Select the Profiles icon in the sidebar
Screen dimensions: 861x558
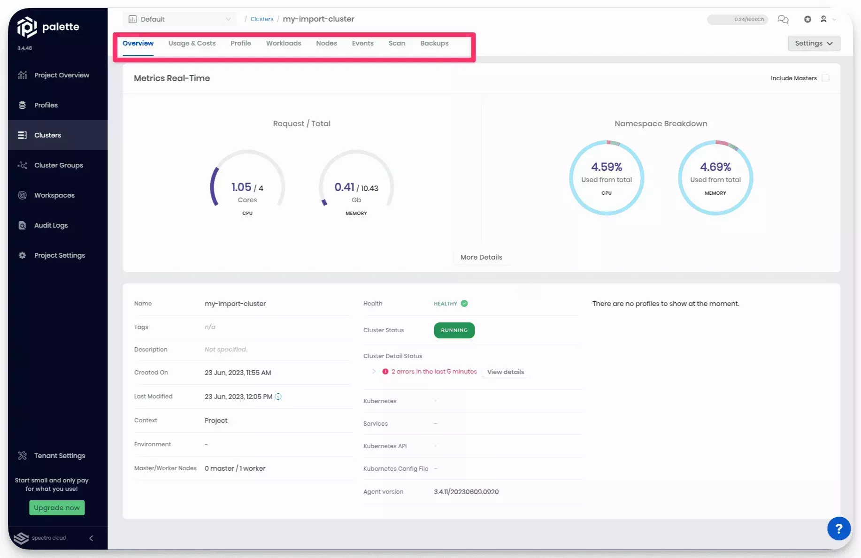click(x=22, y=105)
